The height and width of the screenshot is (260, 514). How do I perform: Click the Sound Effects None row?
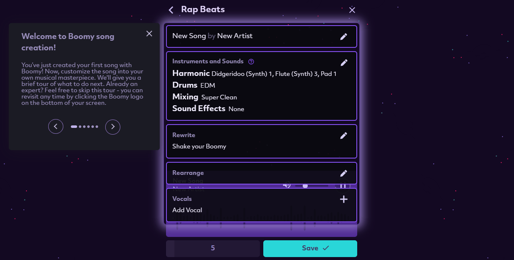coord(208,109)
